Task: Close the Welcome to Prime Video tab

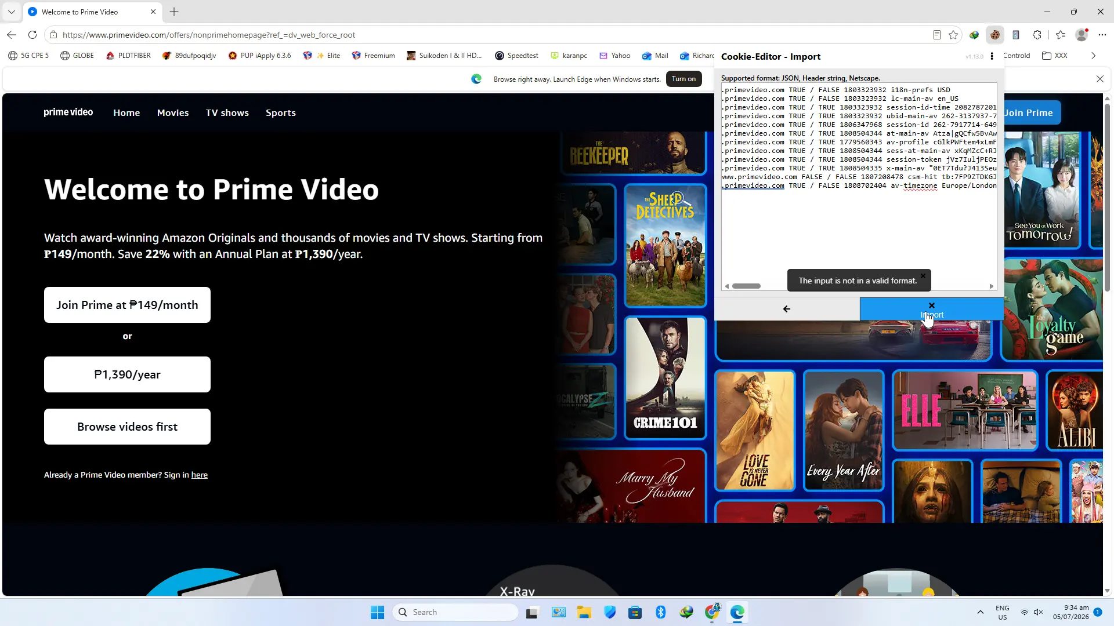Action: (153, 12)
